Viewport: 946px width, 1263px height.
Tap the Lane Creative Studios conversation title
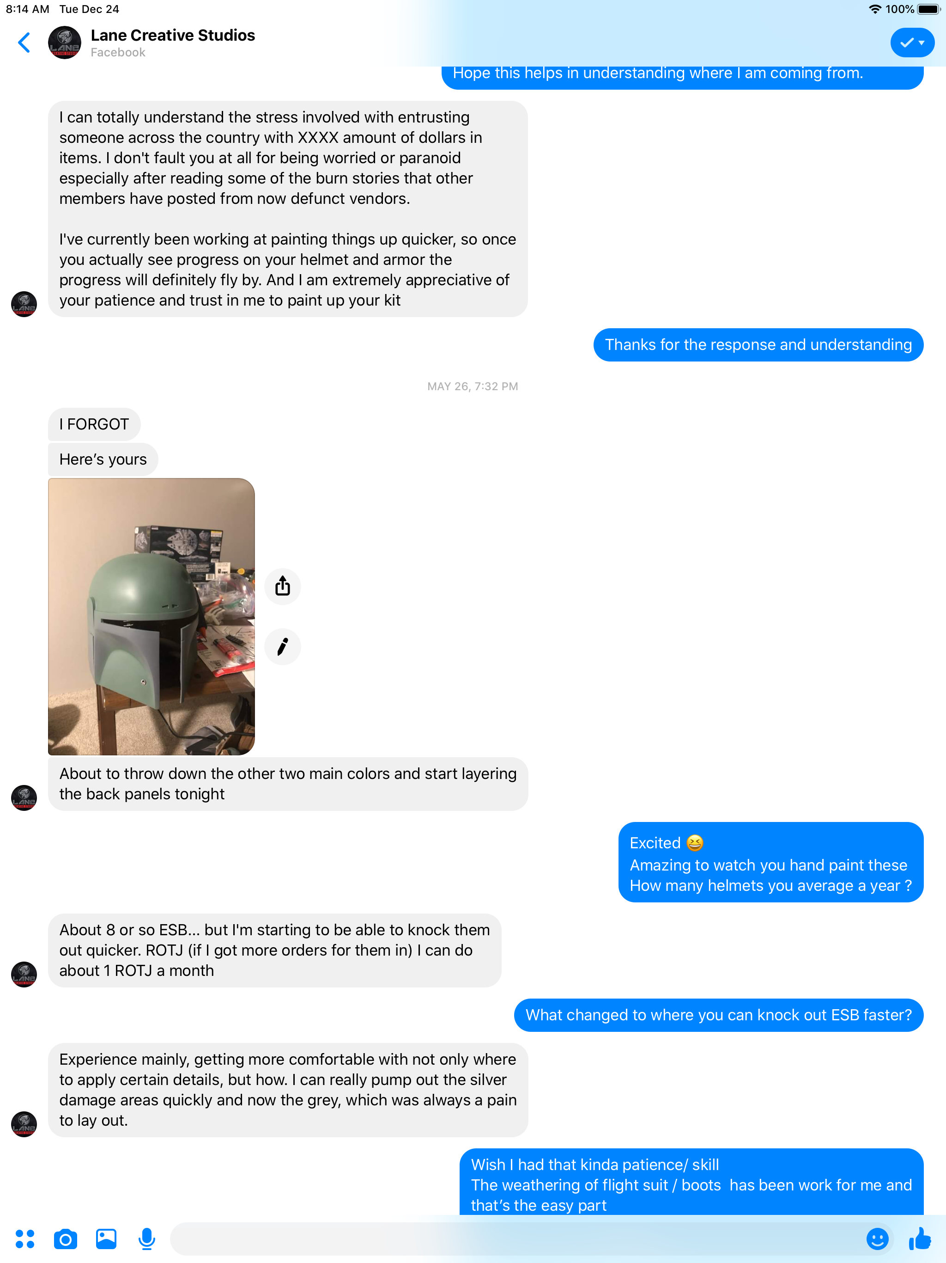point(173,36)
